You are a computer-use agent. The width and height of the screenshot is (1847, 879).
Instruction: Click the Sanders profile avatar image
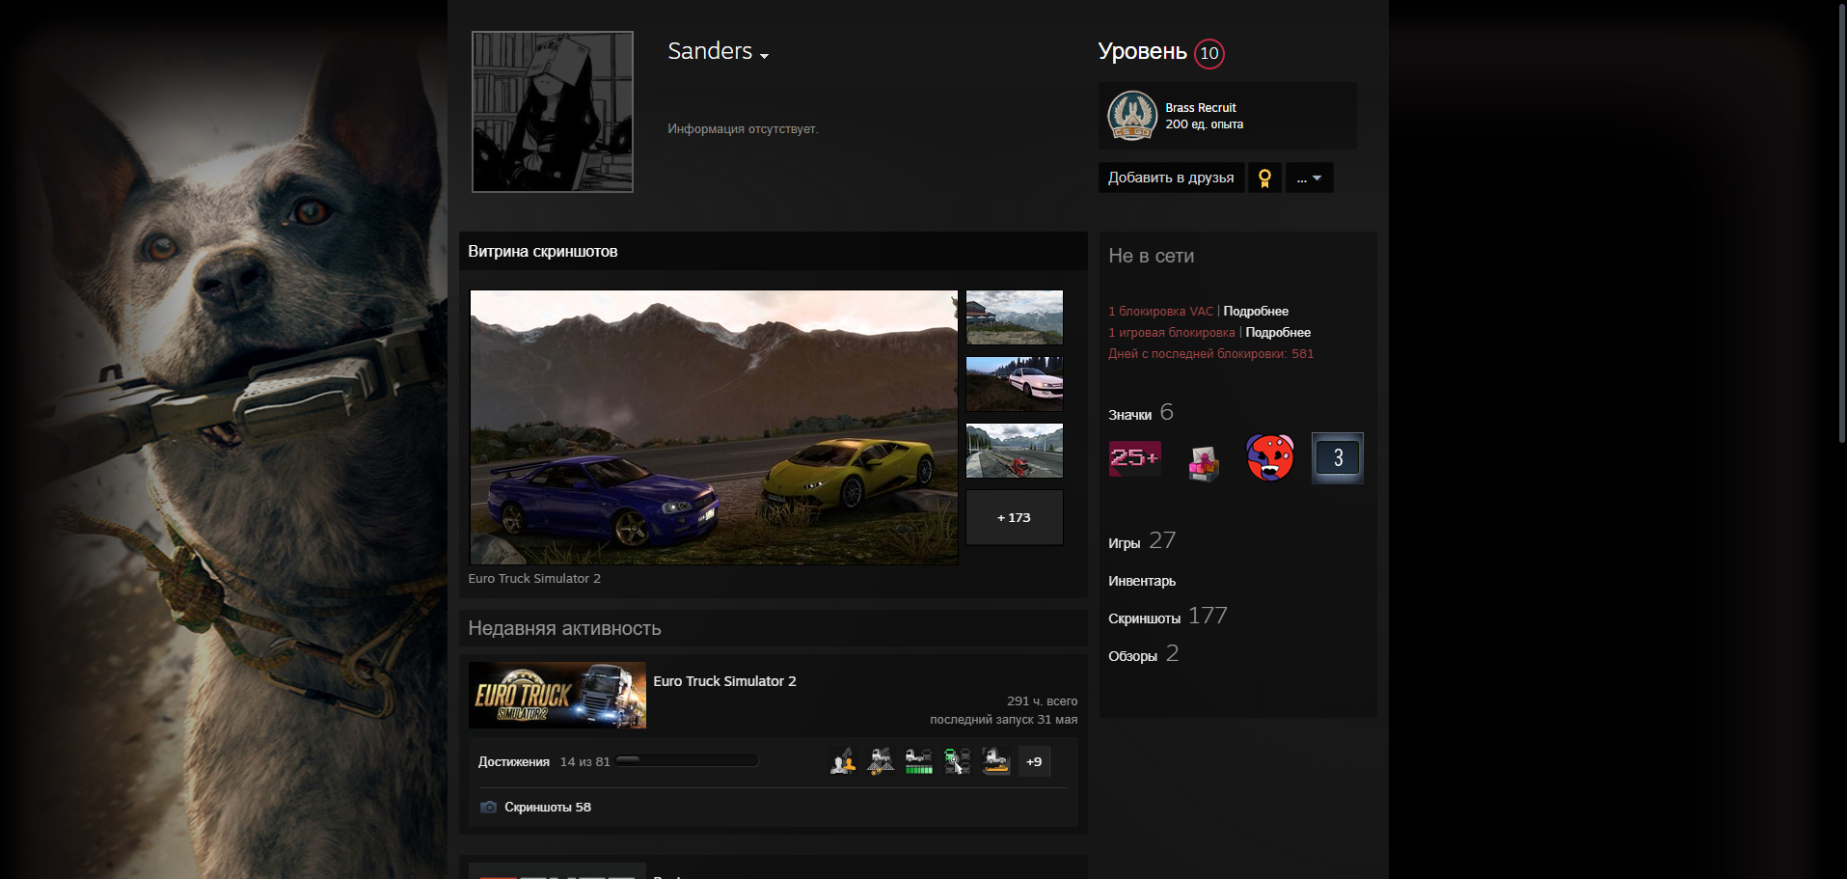(553, 112)
